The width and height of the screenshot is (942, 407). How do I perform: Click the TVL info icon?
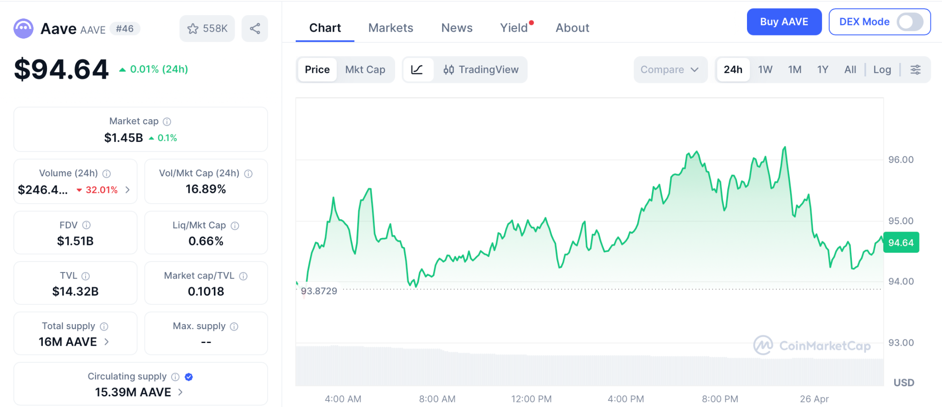pyautogui.click(x=86, y=276)
